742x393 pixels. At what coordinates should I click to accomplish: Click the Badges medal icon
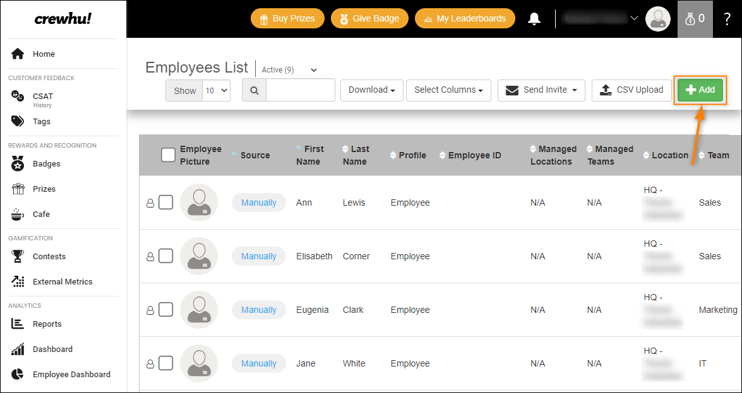tap(18, 164)
